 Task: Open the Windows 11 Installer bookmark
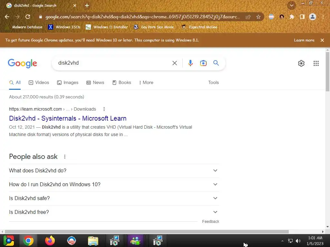107,27
